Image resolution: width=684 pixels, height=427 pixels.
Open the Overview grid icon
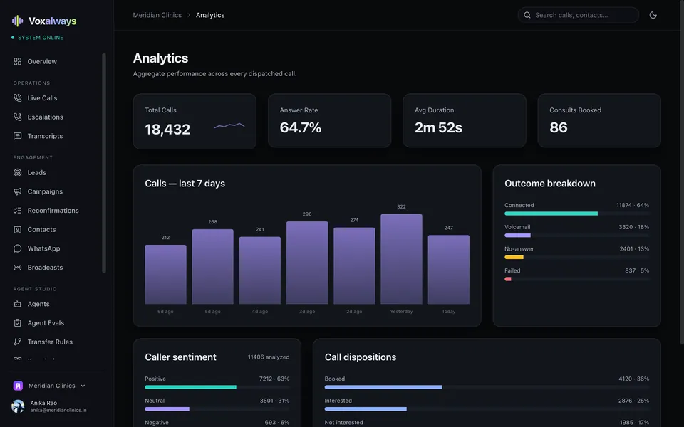click(x=17, y=61)
